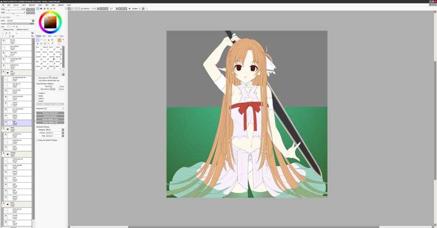Toggle the Selection checkbox in top toolbar
The width and height of the screenshot is (437, 228).
click(82, 9)
